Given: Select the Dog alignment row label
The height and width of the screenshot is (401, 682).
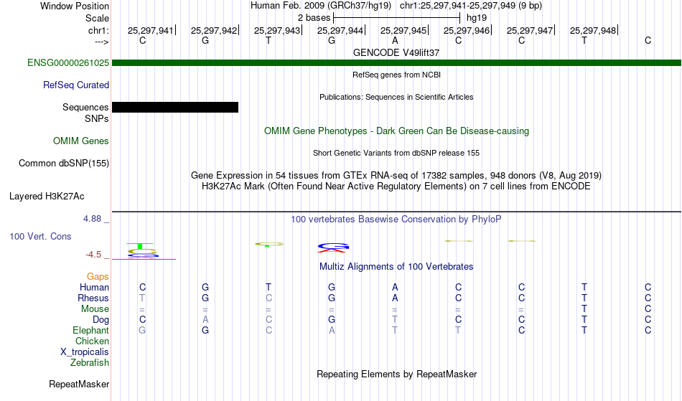Looking at the screenshot, I should click(101, 320).
